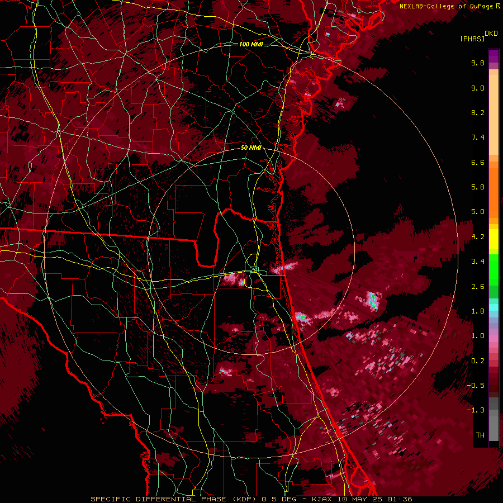This screenshot has width=503, height=503.
Task: Click the 9.0 scale label
Action: point(478,88)
